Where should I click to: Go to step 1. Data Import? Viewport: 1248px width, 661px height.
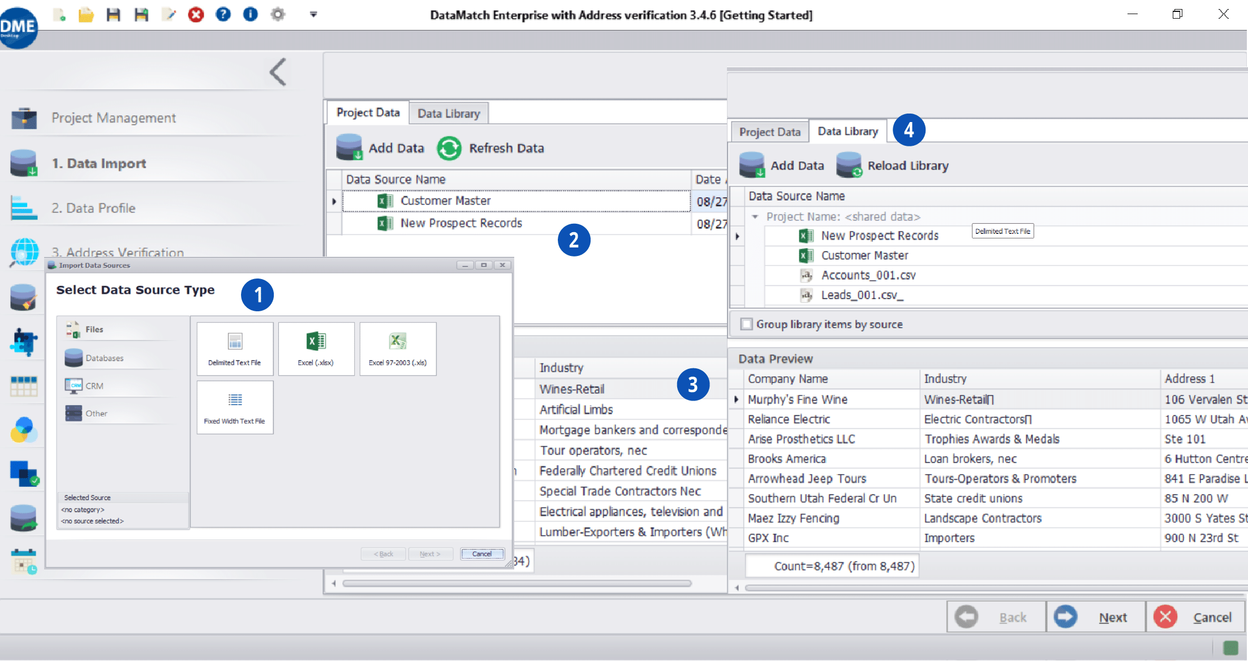(98, 164)
